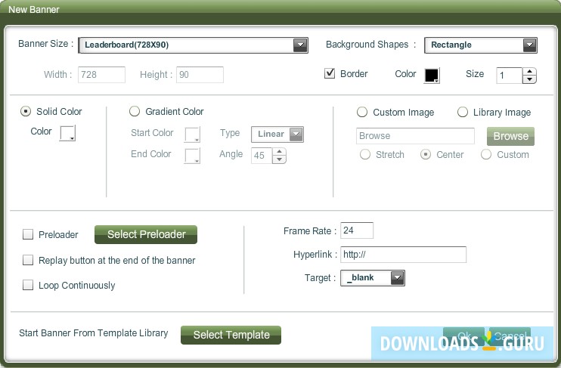The width and height of the screenshot is (561, 368).
Task: Open the Solid Color swatch picker
Action: click(x=67, y=133)
